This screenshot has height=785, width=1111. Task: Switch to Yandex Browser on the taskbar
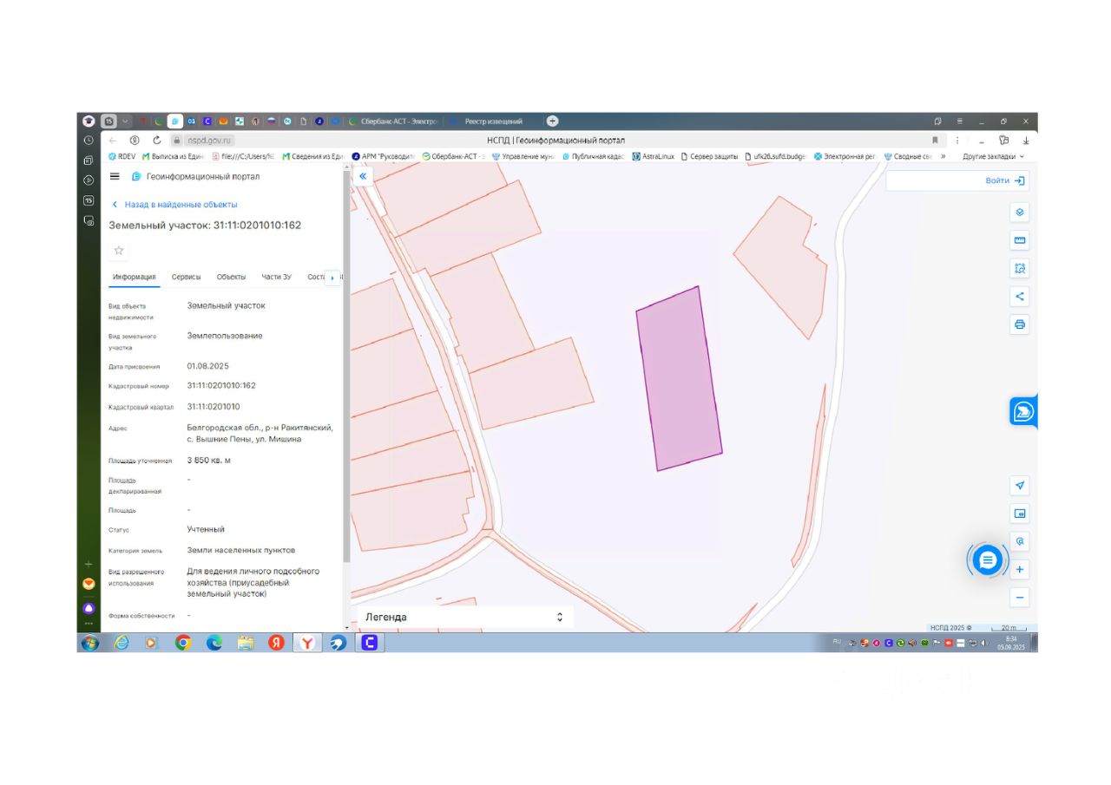(307, 643)
